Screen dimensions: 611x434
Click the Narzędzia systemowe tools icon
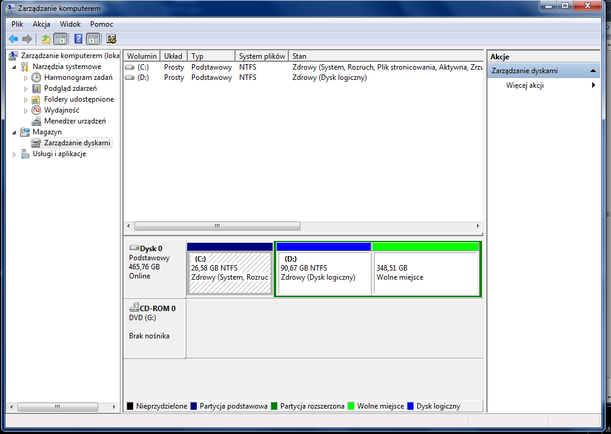click(25, 67)
